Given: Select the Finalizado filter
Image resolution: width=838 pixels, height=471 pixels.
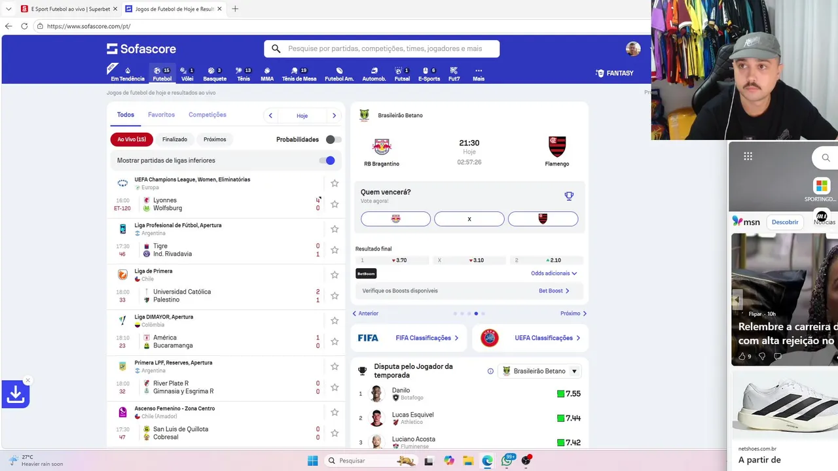Looking at the screenshot, I should point(175,139).
